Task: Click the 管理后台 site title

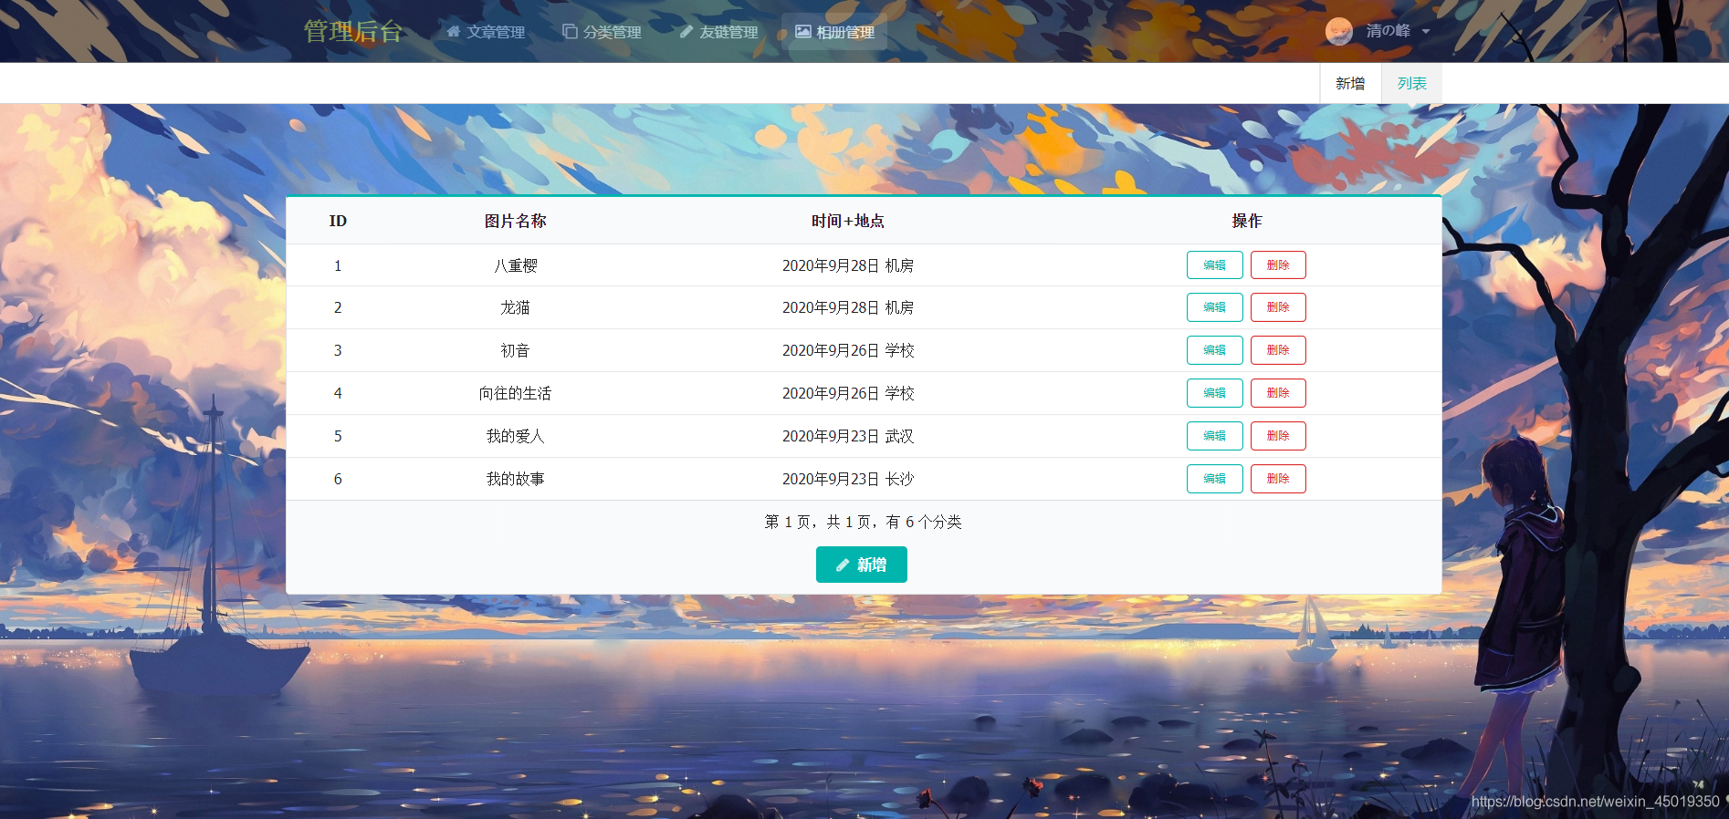Action: coord(353,31)
